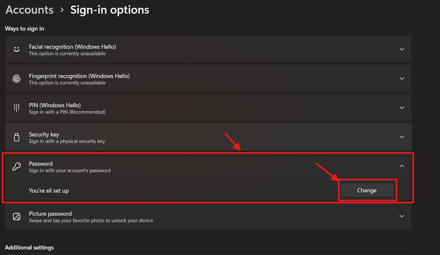Collapse the Password section chevron
Viewport: 440px width, 255px height.
(402, 166)
